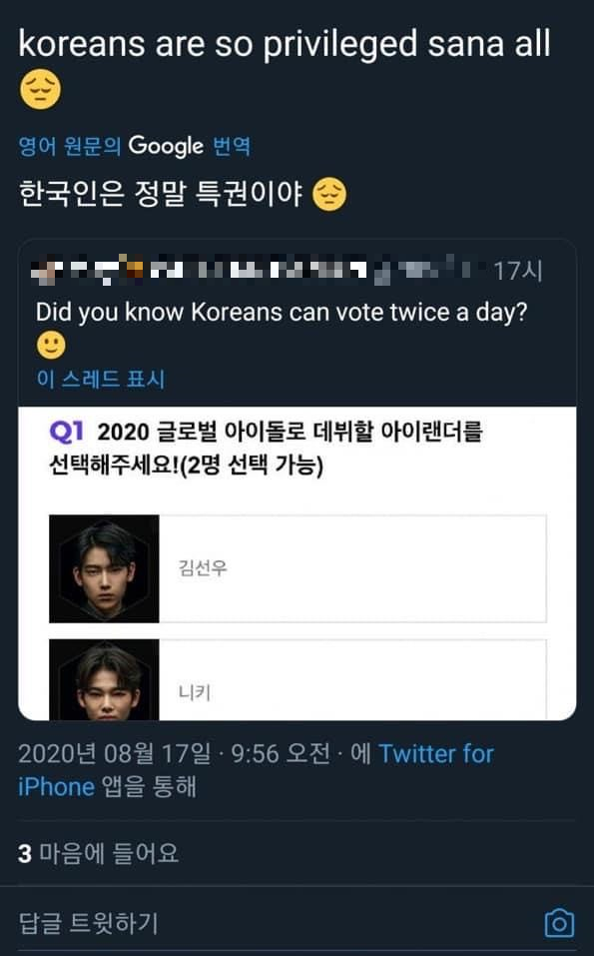This screenshot has width=595, height=956.
Task: Select the 니키 poll option
Action: pos(297,680)
